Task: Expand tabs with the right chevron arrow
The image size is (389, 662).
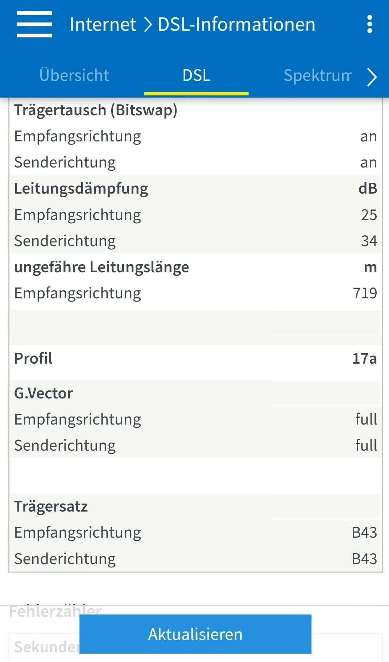Action: pos(372,77)
